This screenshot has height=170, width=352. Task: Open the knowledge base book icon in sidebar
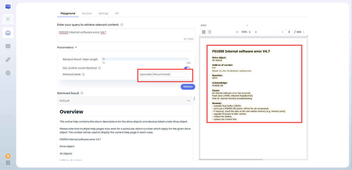tap(8, 46)
